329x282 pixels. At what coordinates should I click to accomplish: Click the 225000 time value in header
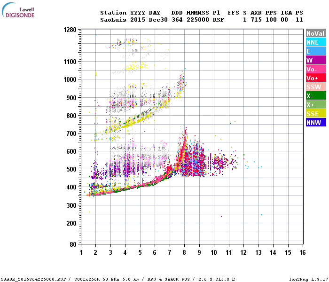click(x=198, y=20)
